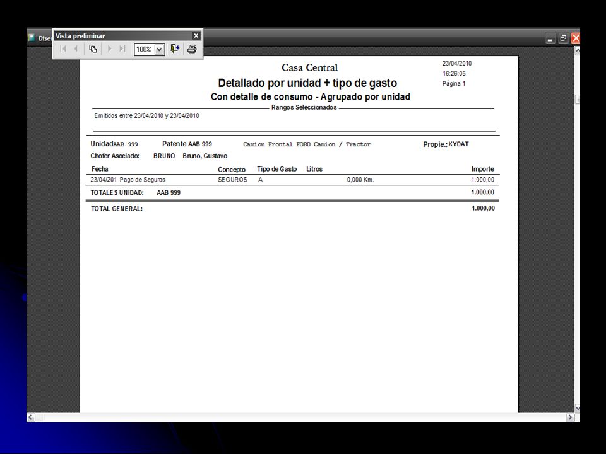Click title 'Detallado por unidad + tipo de gasto'
606x454 pixels.
(307, 83)
